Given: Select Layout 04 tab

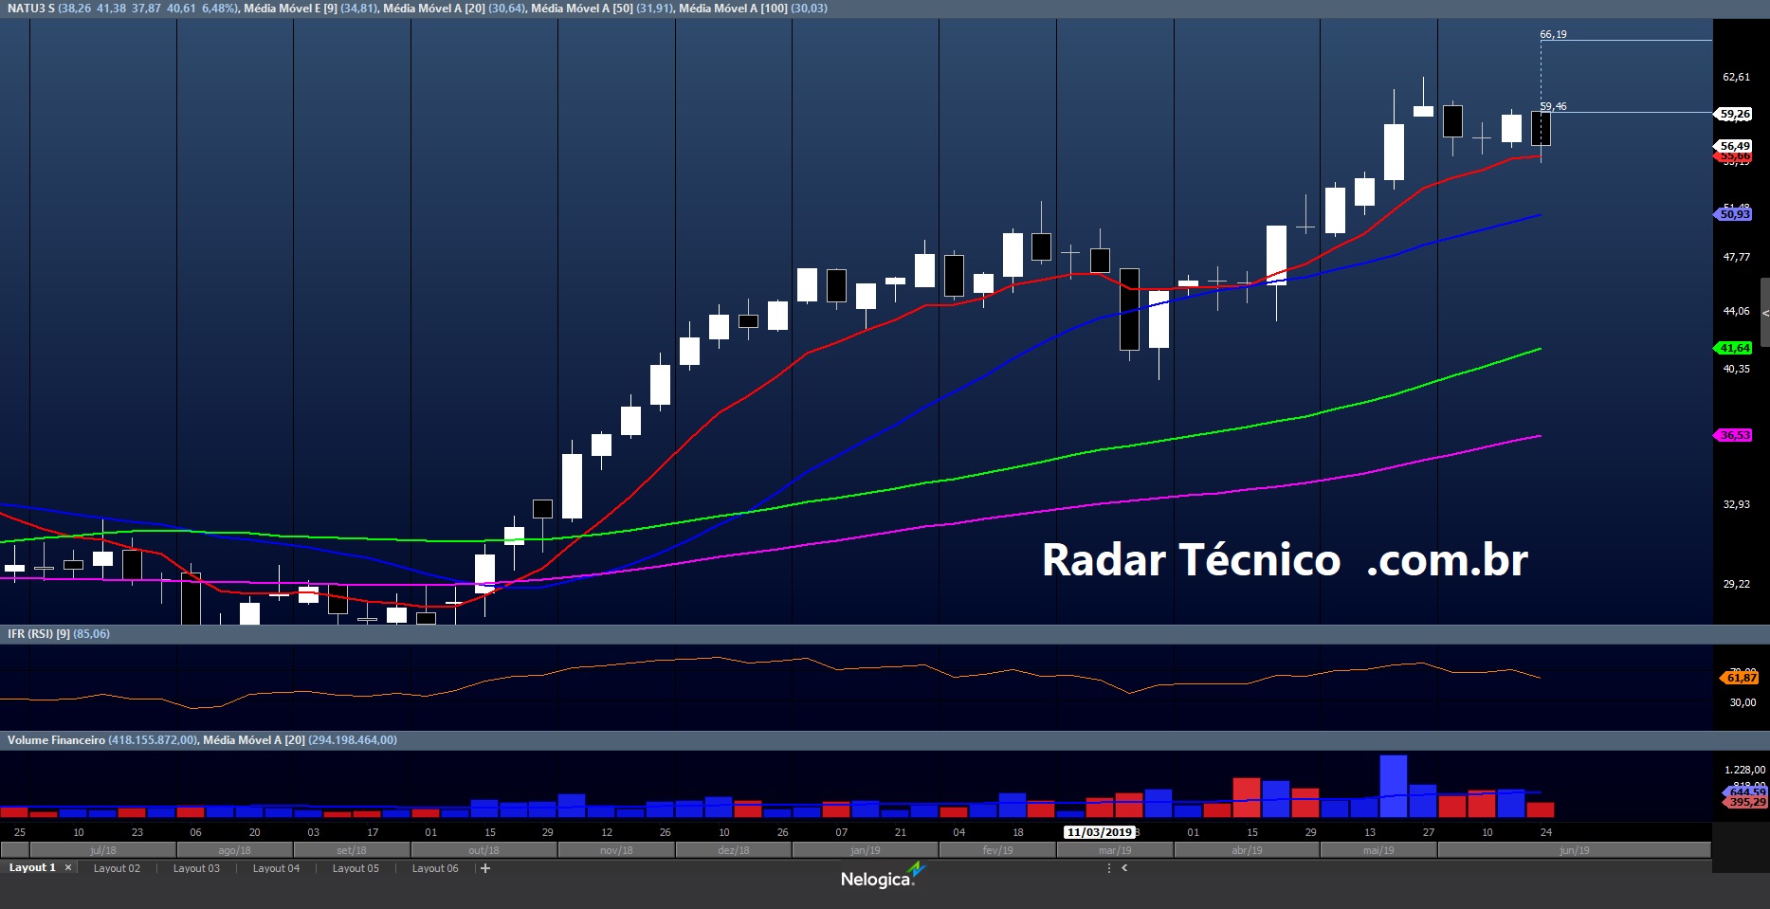Looking at the screenshot, I should pos(276,868).
